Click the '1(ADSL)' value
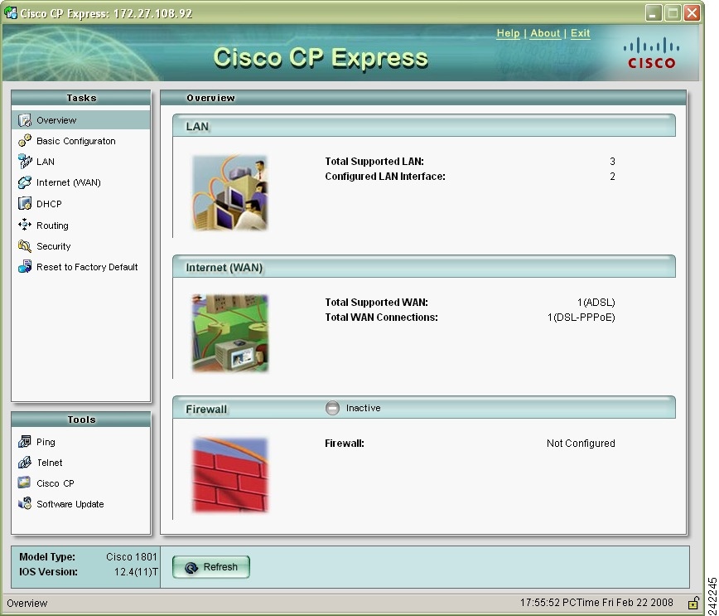Screen dimensions: 719x616 596,303
